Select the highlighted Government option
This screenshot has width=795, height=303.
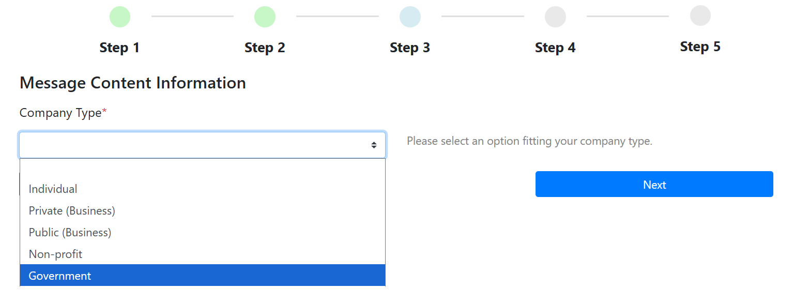pyautogui.click(x=203, y=276)
